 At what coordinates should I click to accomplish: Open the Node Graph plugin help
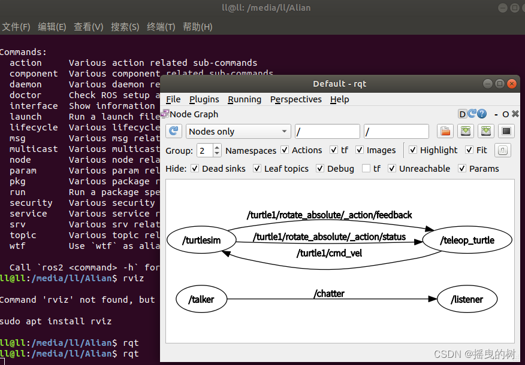pyautogui.click(x=482, y=114)
